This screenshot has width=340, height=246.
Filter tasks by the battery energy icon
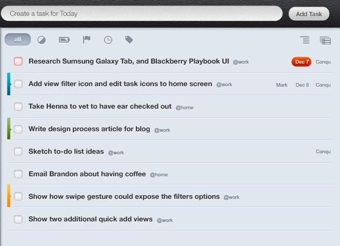coord(64,39)
